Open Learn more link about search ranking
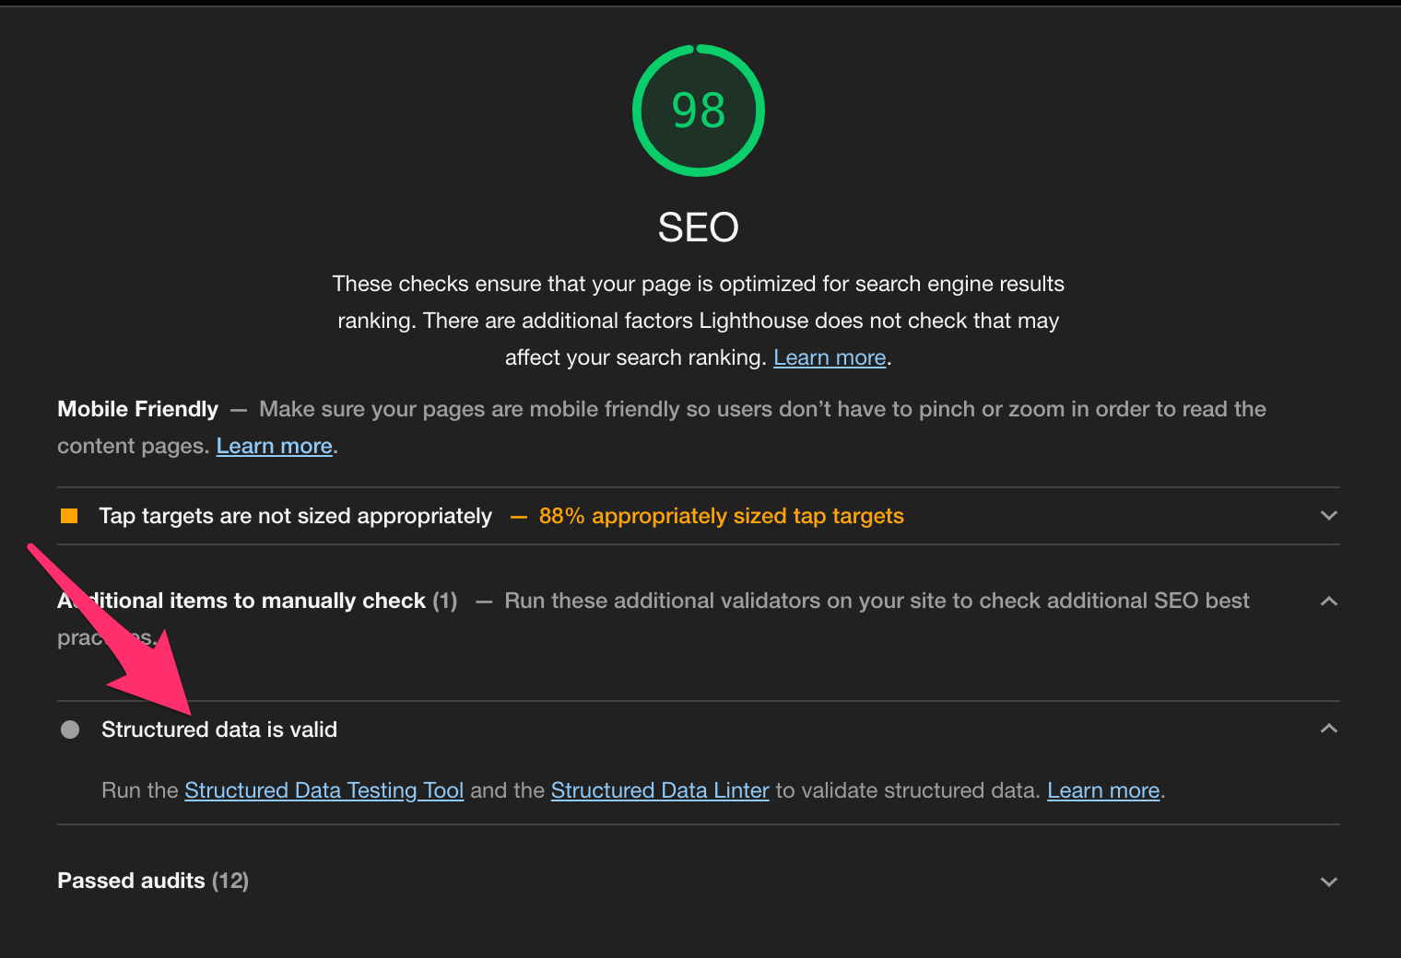The width and height of the screenshot is (1401, 958). (x=830, y=357)
